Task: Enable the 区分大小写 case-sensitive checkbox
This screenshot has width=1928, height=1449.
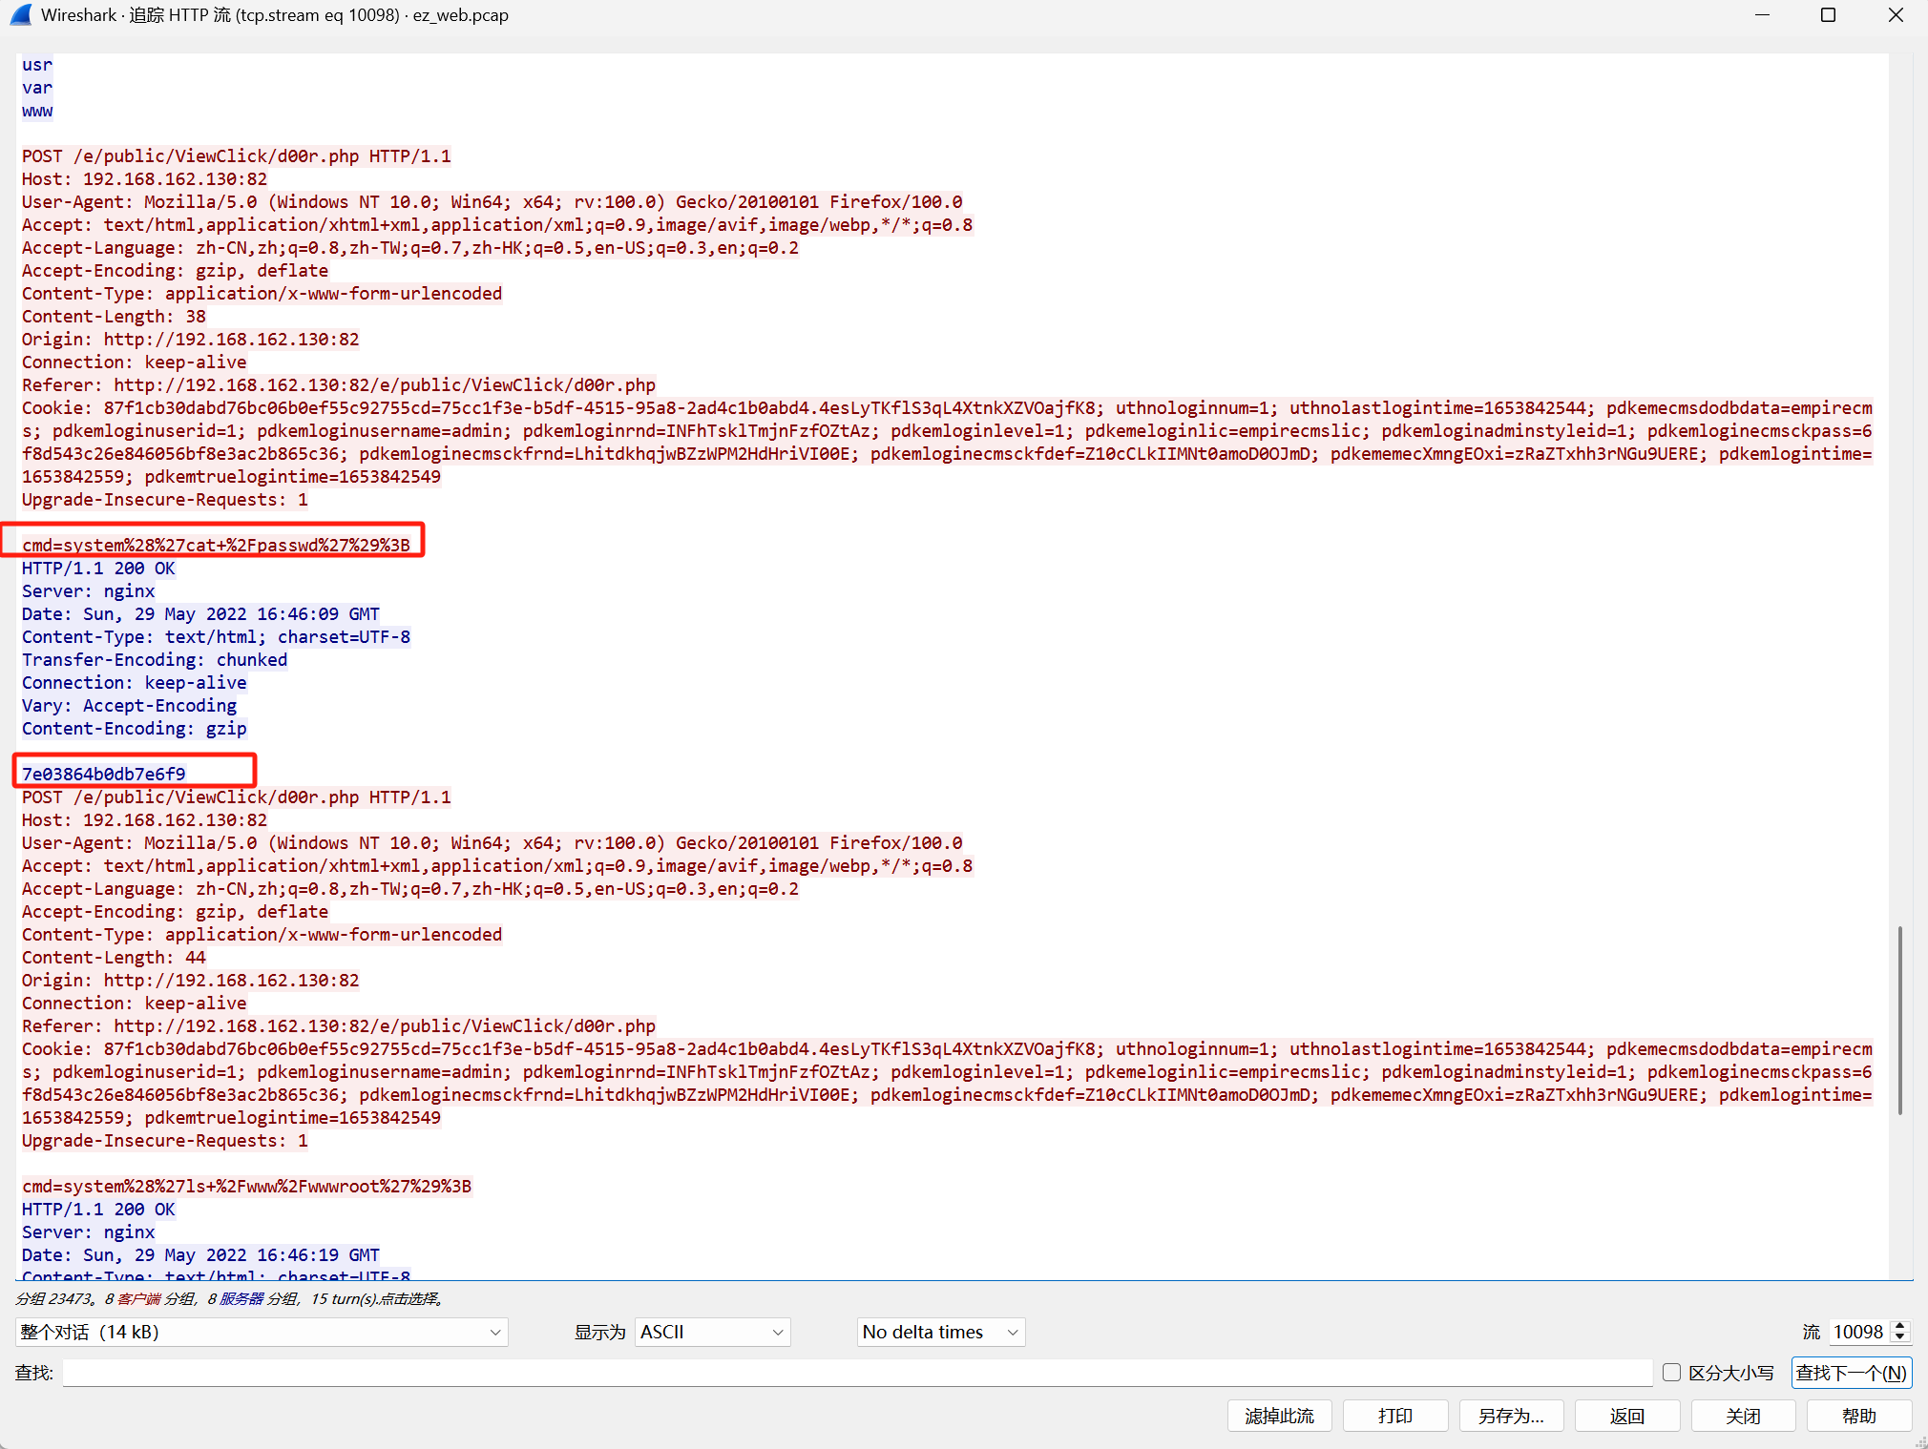Action: click(1671, 1372)
